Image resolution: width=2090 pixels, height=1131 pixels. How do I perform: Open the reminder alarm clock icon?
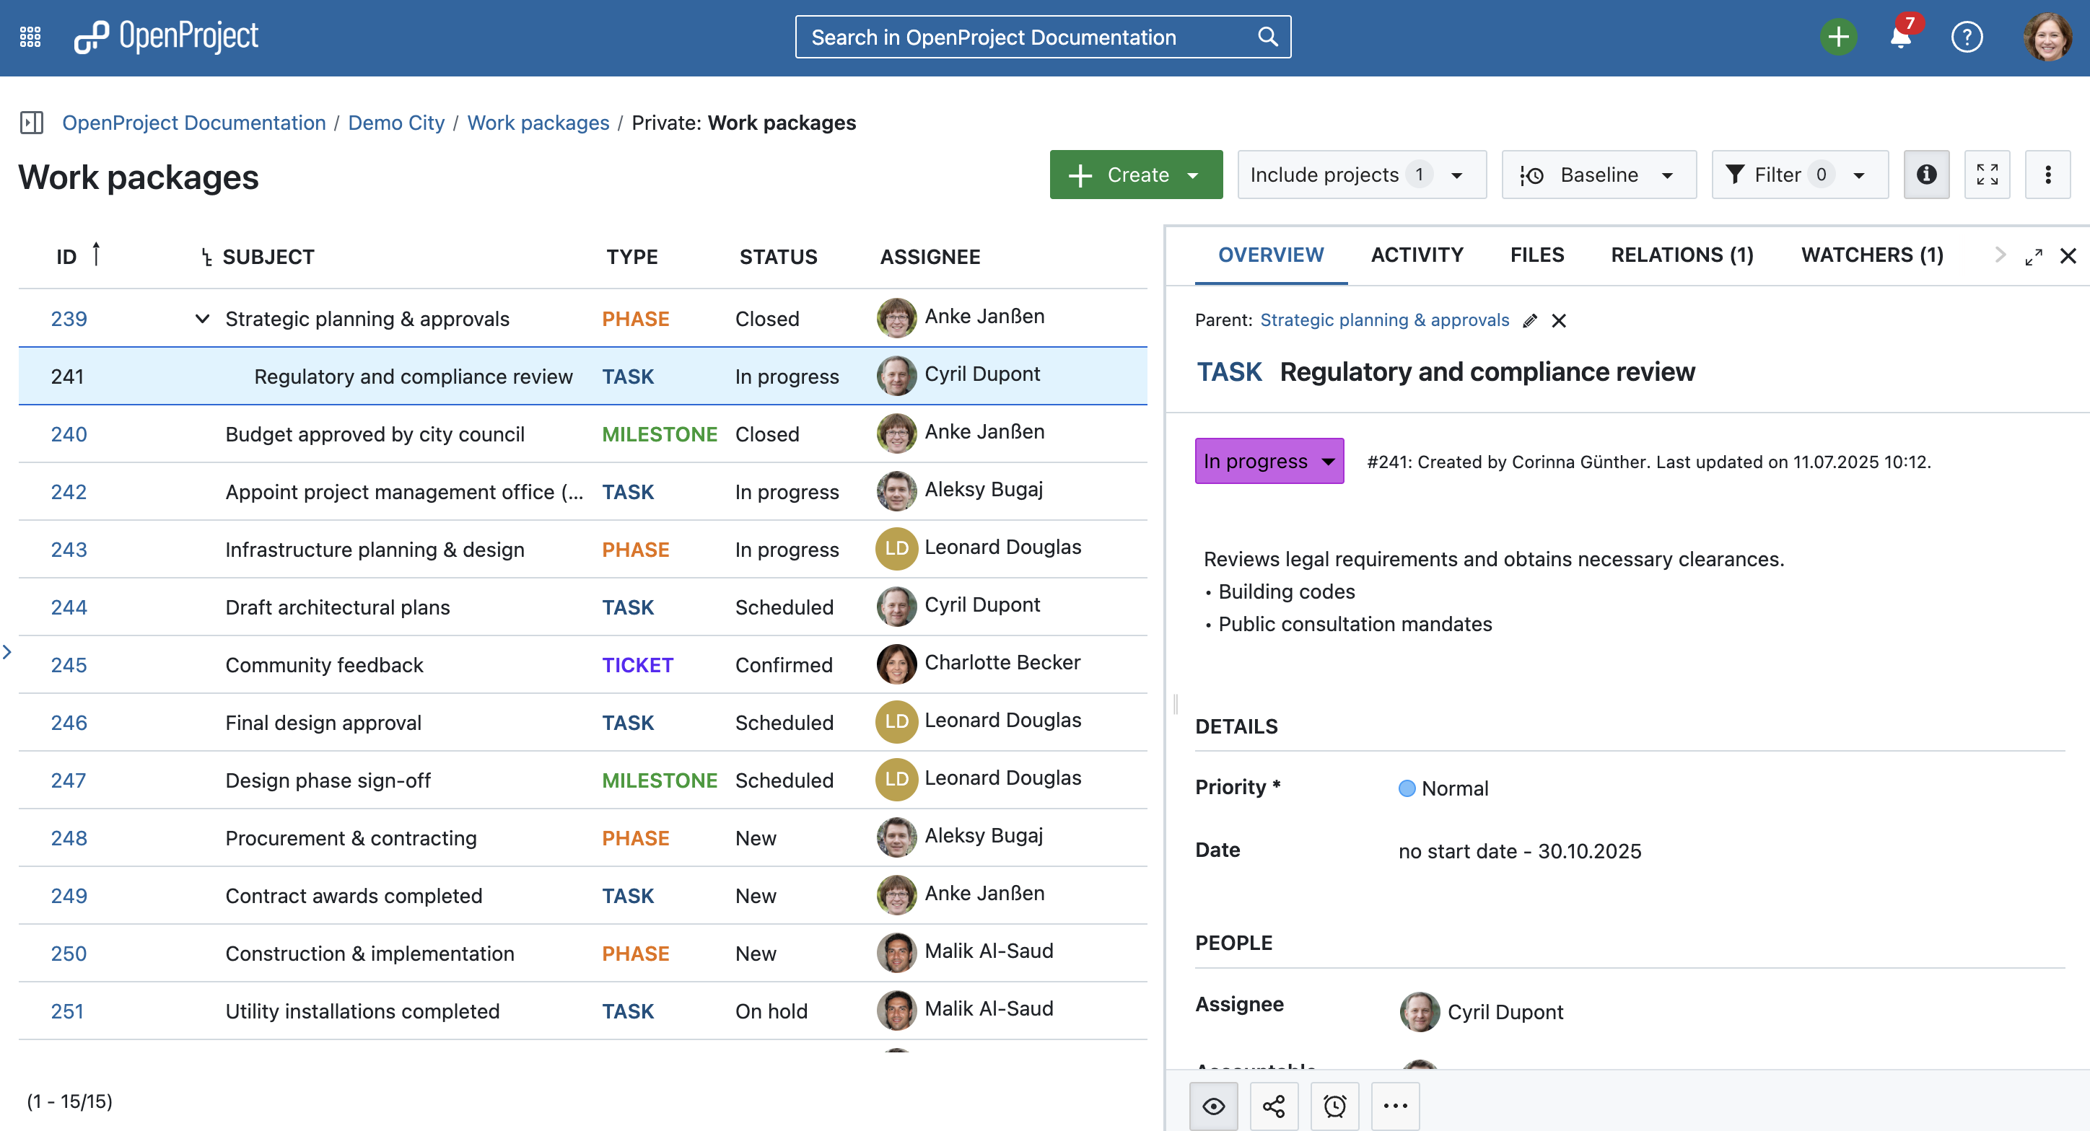(x=1334, y=1106)
